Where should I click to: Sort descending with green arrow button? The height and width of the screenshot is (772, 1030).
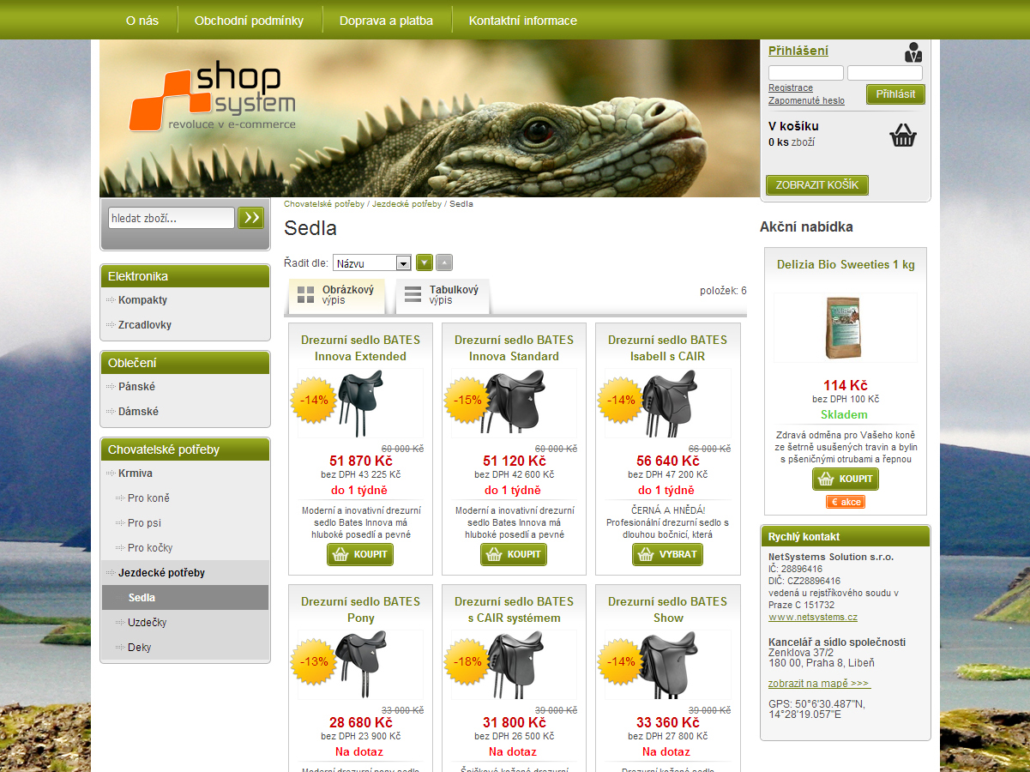point(425,262)
